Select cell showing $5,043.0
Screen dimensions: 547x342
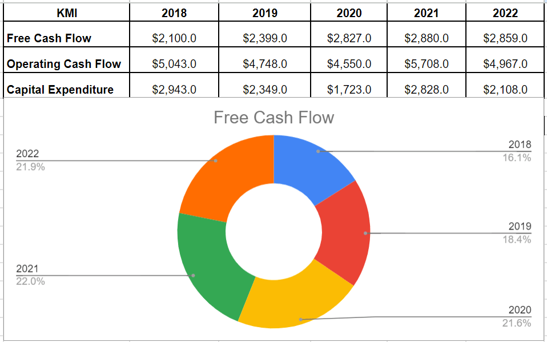pyautogui.click(x=174, y=60)
